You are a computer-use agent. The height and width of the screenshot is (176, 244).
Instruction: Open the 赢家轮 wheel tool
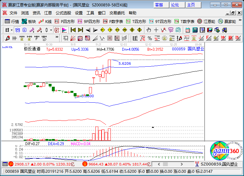tap(227, 21)
